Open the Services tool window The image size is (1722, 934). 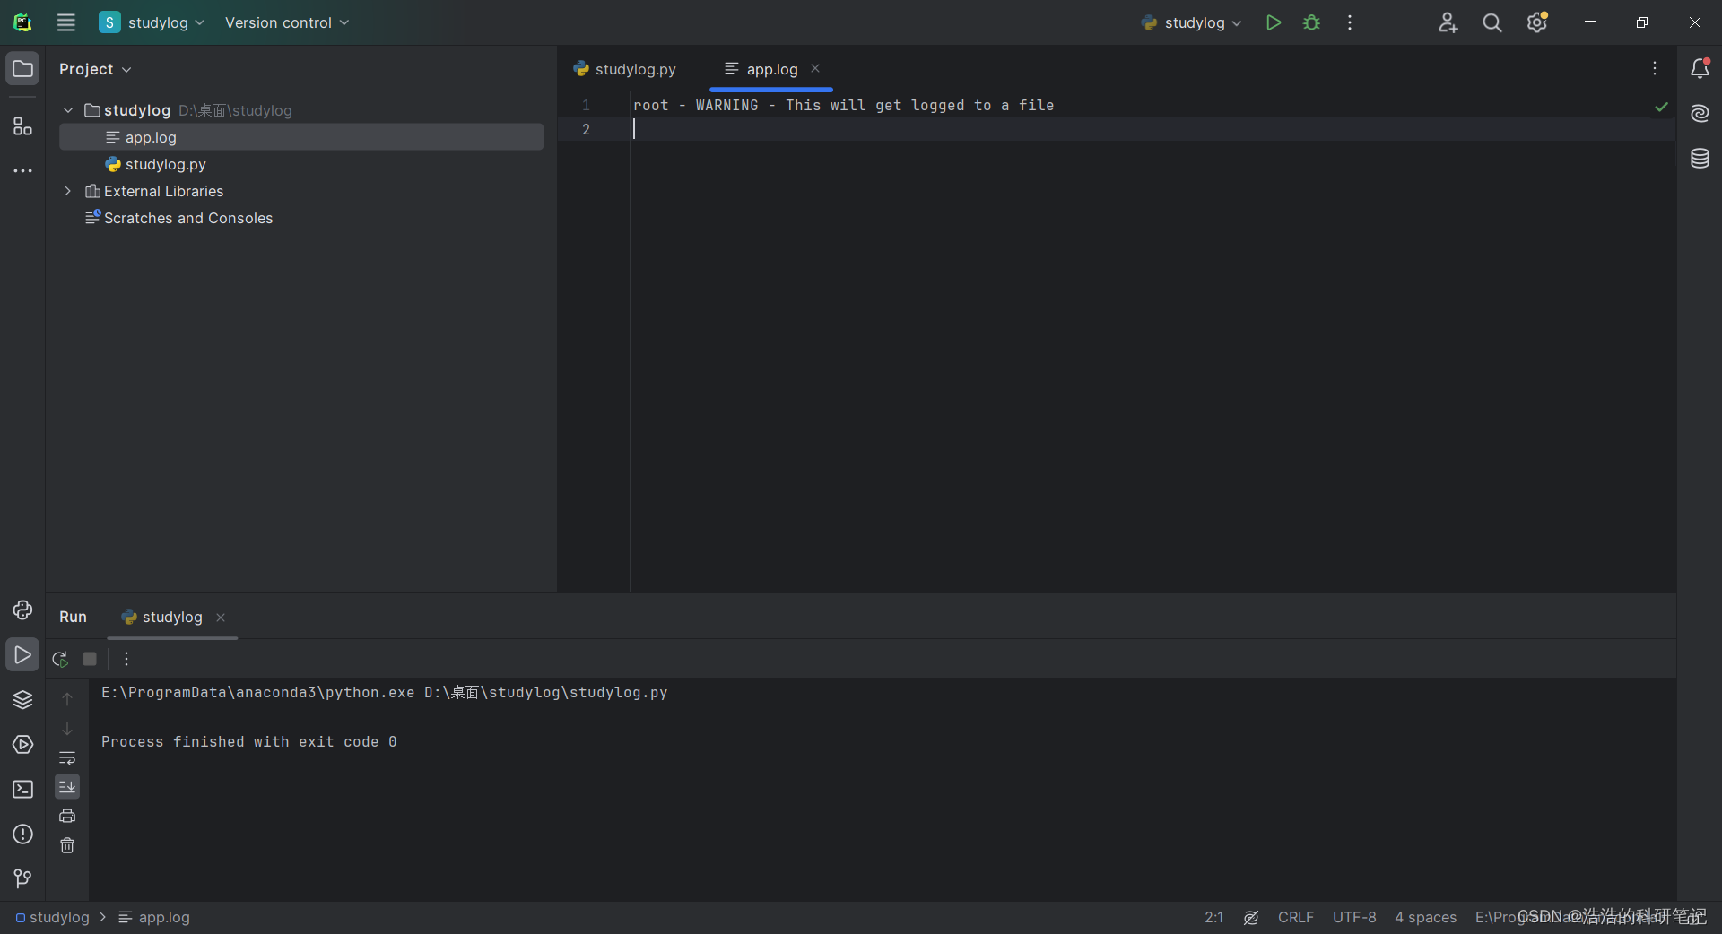[x=22, y=745]
